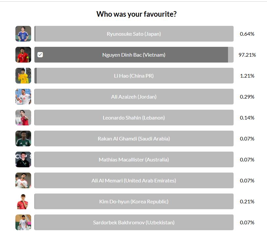The image size is (267, 241).
Task: Click Rakan Al Ghamdi's player photo
Action: coord(23,139)
